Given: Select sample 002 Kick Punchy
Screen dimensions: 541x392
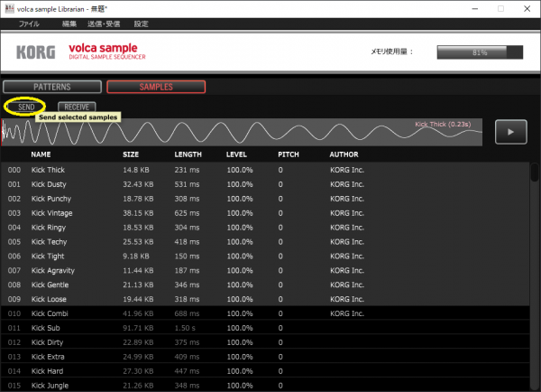Looking at the screenshot, I should [265, 199].
